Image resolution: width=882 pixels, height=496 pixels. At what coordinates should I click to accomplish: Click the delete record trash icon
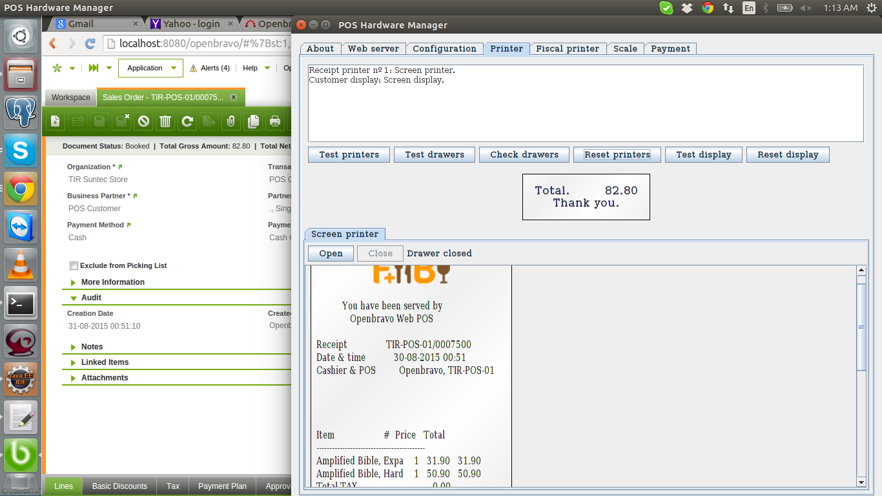click(x=165, y=121)
